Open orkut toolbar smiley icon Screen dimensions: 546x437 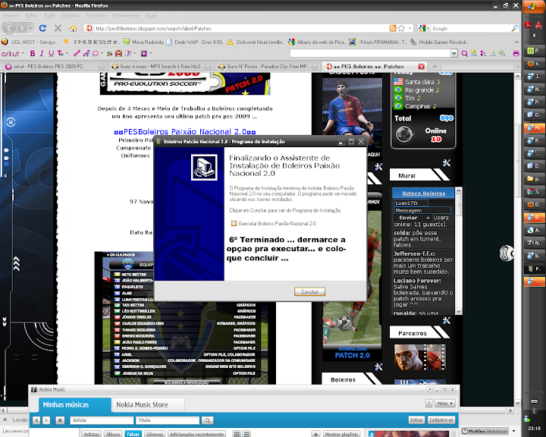click(95, 53)
